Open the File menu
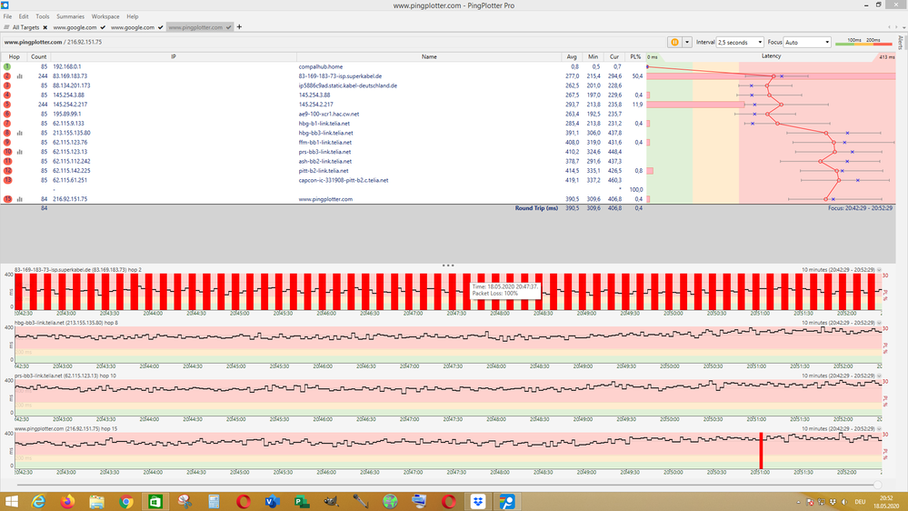Viewport: 908px width, 511px height. tap(7, 16)
